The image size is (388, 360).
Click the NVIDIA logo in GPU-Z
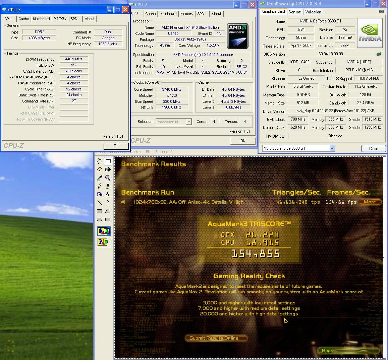click(x=370, y=33)
